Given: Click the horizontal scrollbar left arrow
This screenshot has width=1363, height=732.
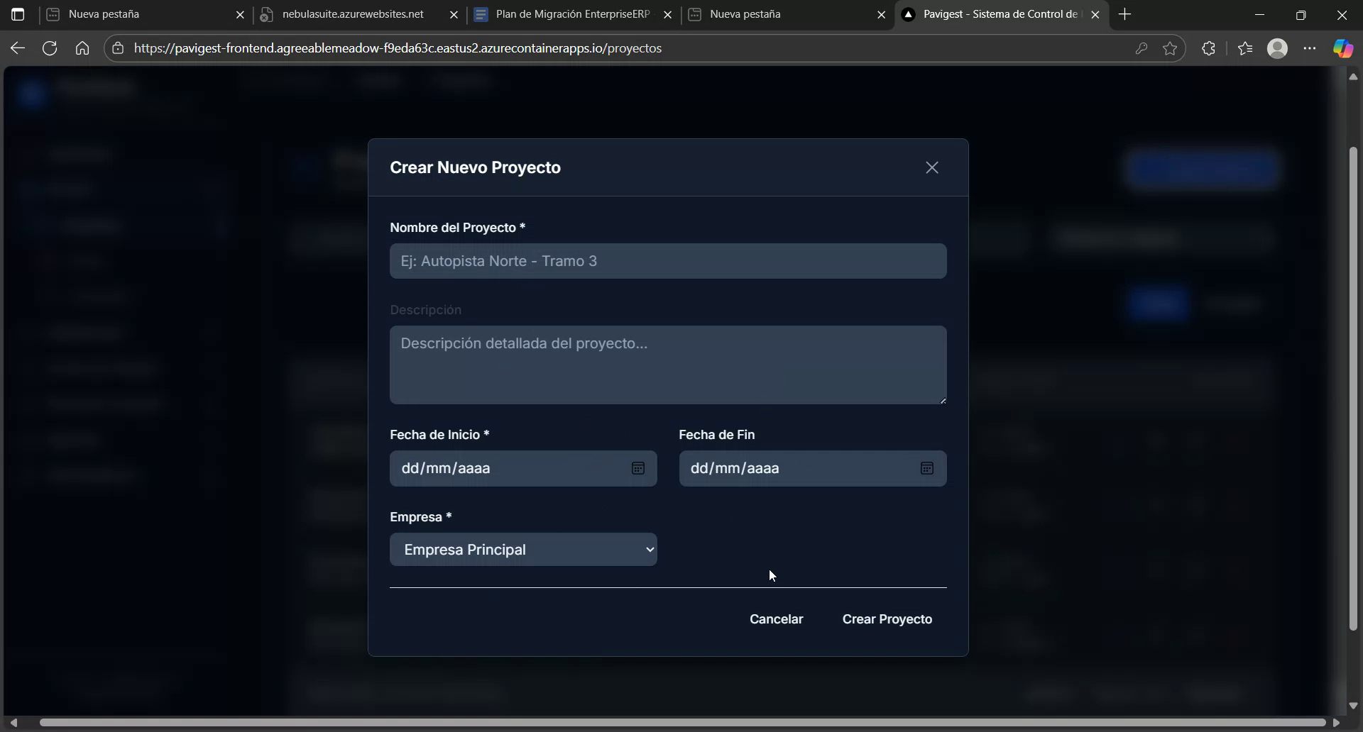Looking at the screenshot, I should point(13,723).
